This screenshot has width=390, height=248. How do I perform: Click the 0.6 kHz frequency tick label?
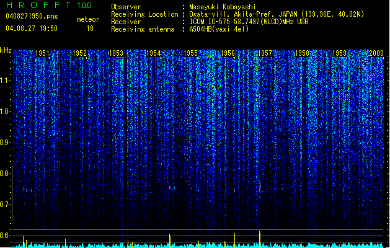point(5,236)
